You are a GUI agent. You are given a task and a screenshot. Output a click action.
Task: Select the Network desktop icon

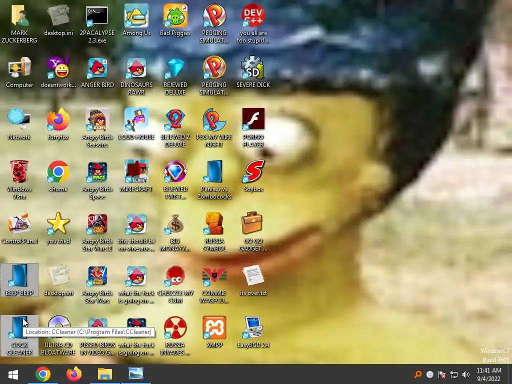click(19, 120)
